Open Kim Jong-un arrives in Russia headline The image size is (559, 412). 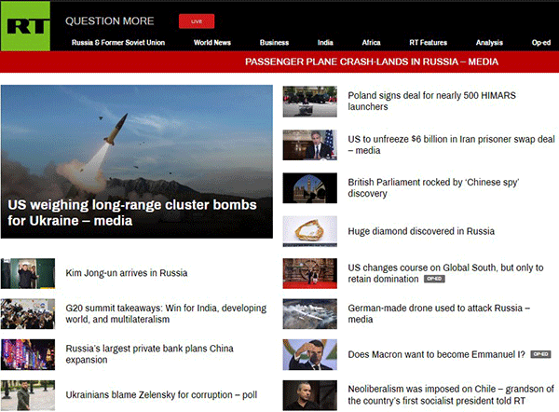click(x=127, y=273)
